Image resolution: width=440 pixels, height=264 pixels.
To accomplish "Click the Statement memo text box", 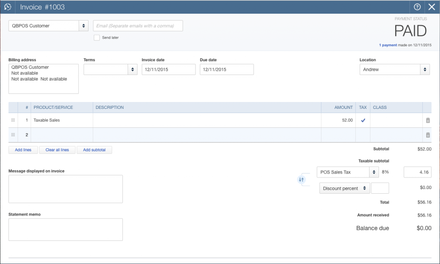I will [x=66, y=230].
